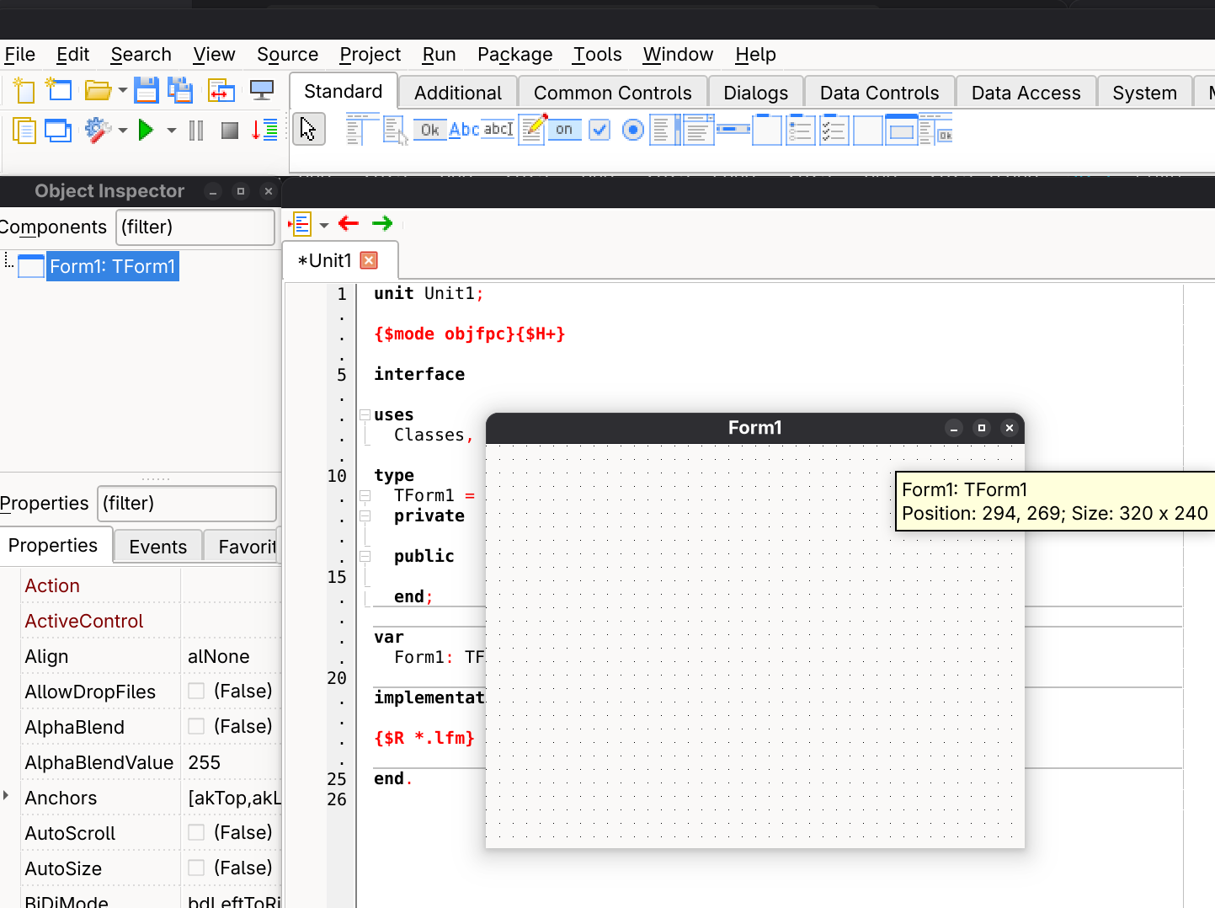Jump back with red left arrow
Image resolution: width=1215 pixels, height=908 pixels.
click(349, 223)
